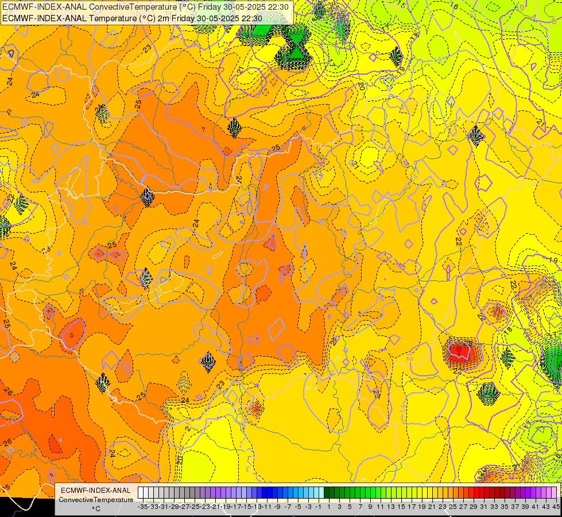Viewport: 562px width, 517px height.
Task: Click the red hot spot on the map
Action: (462, 352)
